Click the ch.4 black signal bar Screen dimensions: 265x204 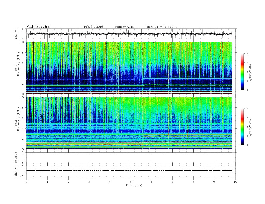click(x=129, y=171)
